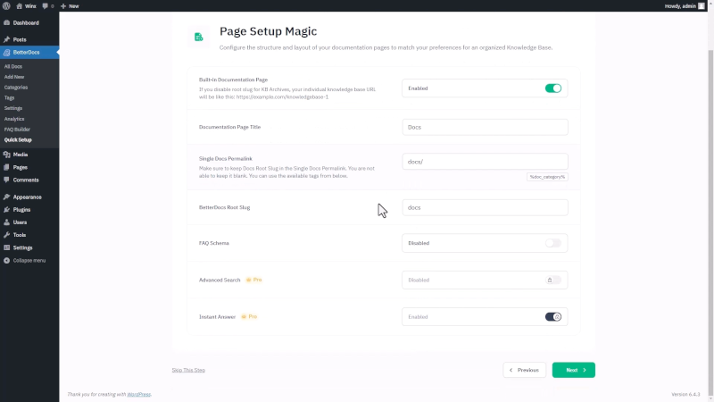Open the WordPress footer link
Screen dimensions: 714x402
[x=139, y=394]
